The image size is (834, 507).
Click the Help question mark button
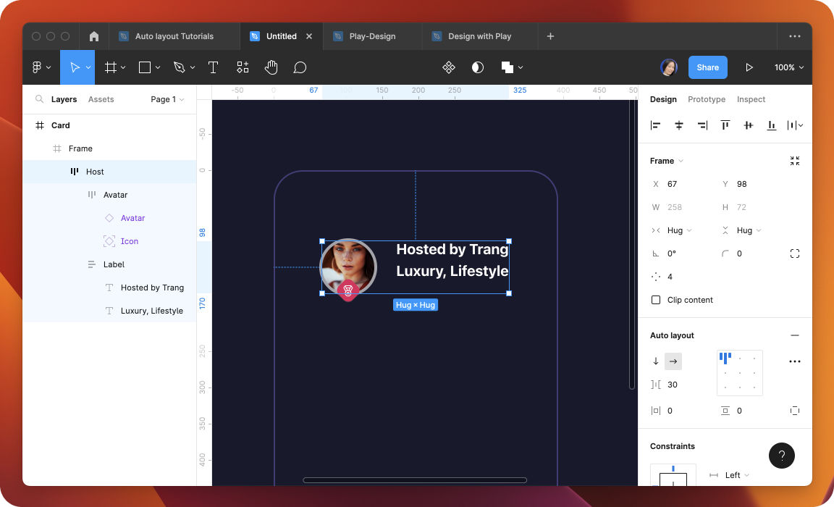click(x=782, y=456)
